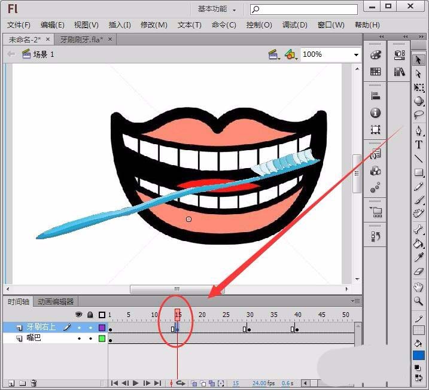Select the Paint Bucket tool
Viewport: 429px width, 390px height.
419,243
